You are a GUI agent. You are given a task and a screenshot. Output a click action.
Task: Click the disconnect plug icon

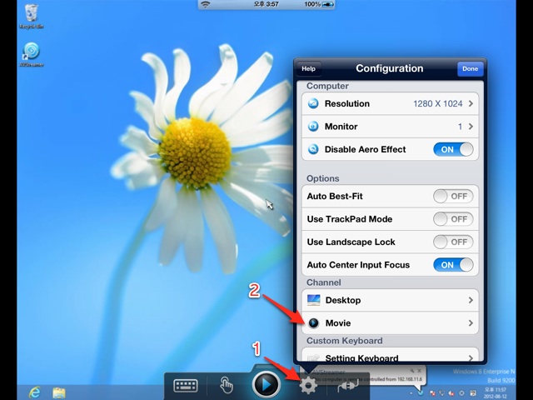348,386
